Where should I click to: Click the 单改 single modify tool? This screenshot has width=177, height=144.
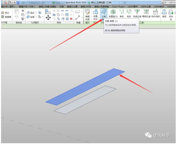pos(122,13)
